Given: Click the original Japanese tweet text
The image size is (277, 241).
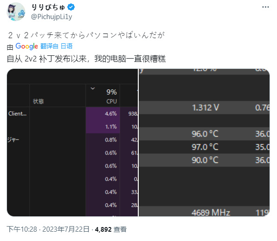Looking at the screenshot, I should tap(86, 35).
